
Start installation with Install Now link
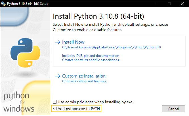tap(73, 42)
